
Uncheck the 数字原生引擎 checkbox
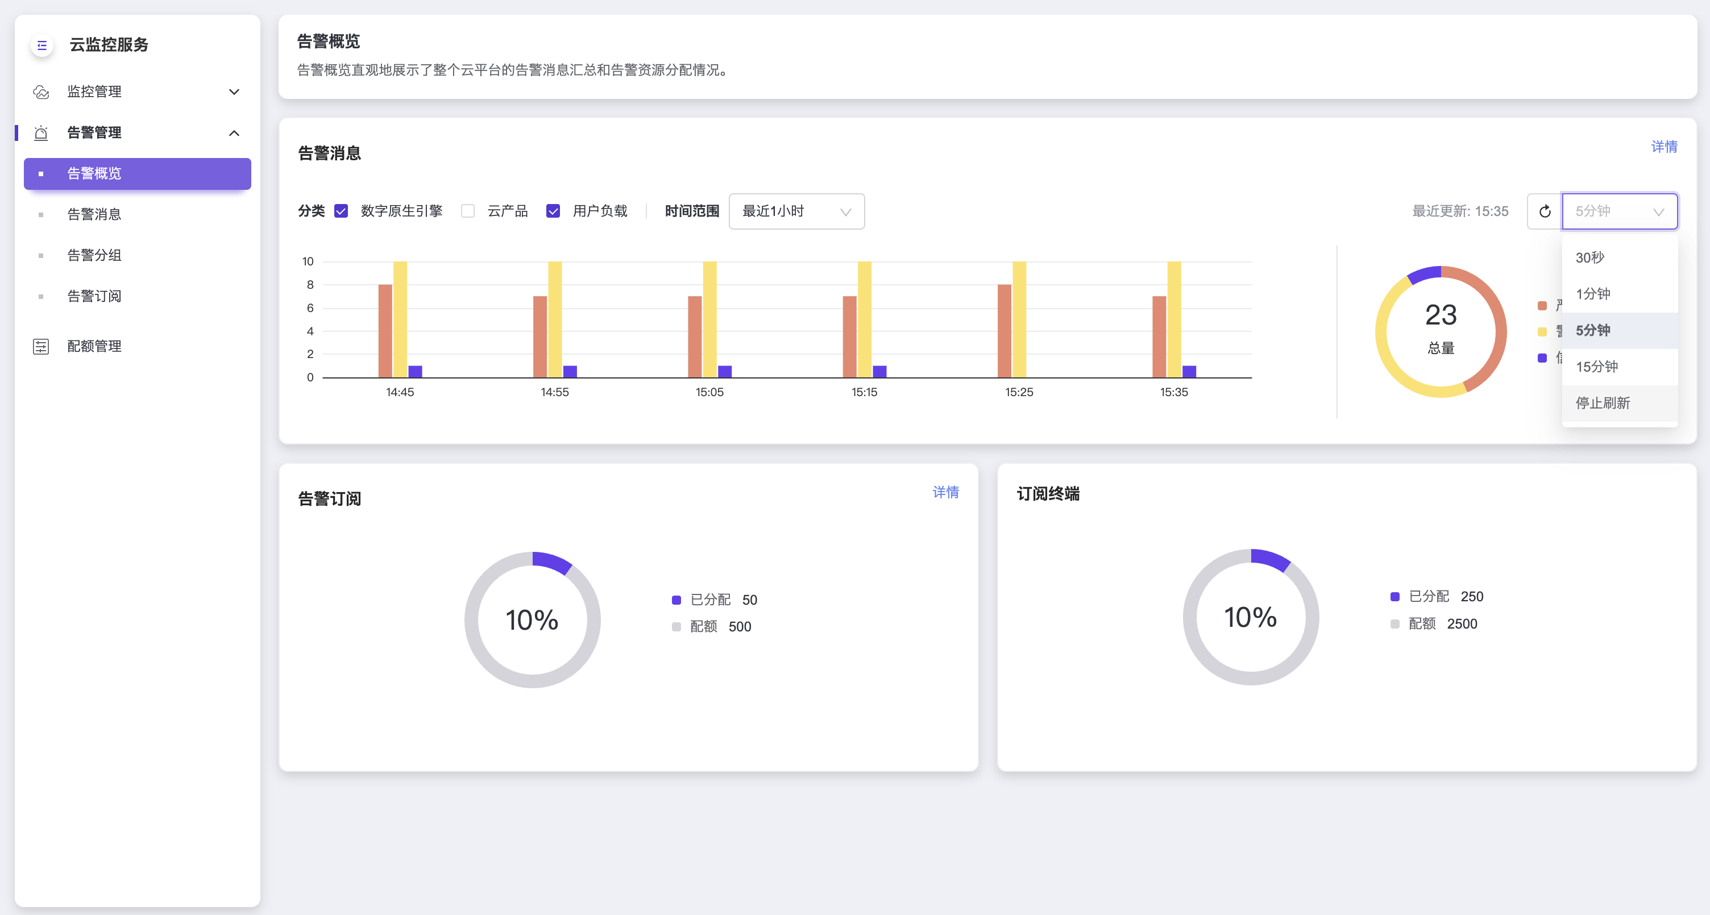[x=341, y=211]
